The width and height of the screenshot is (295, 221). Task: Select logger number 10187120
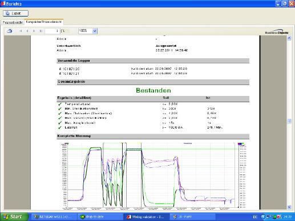(x=69, y=69)
